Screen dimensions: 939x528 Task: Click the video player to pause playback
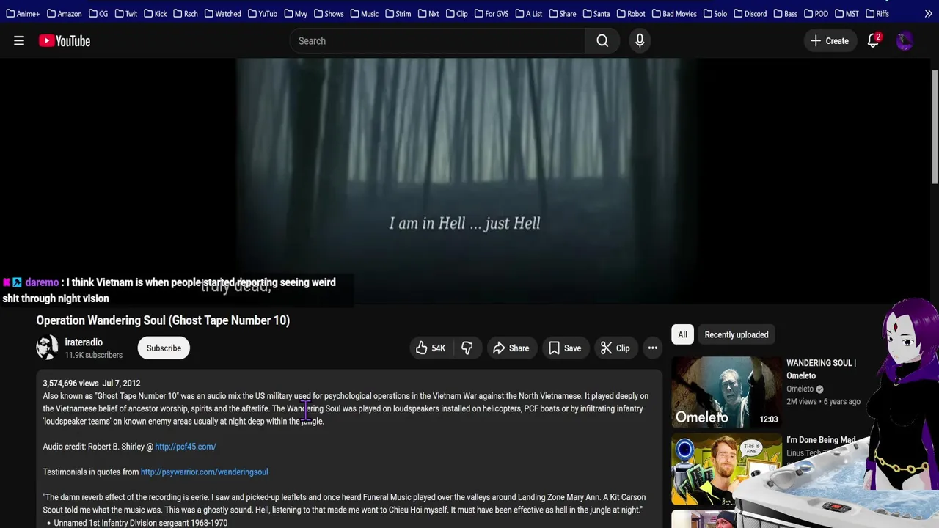[x=465, y=181]
